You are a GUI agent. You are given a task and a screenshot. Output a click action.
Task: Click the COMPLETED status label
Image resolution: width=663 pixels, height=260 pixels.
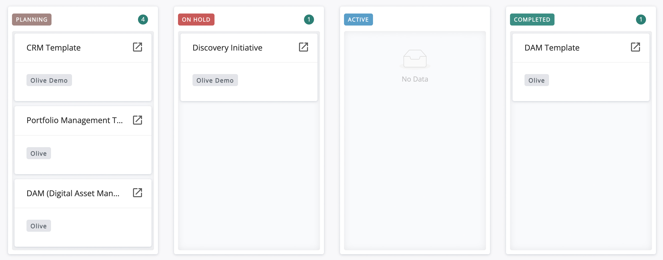pos(532,20)
